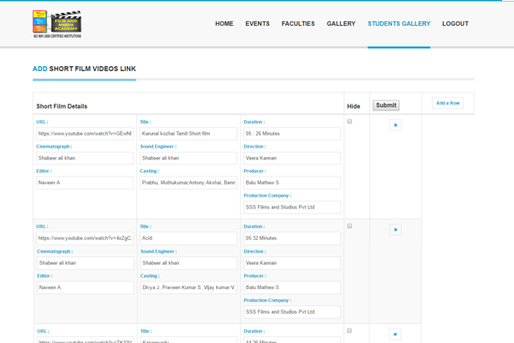Click the Logout link
Viewport: 514px width, 343px height.
(455, 24)
